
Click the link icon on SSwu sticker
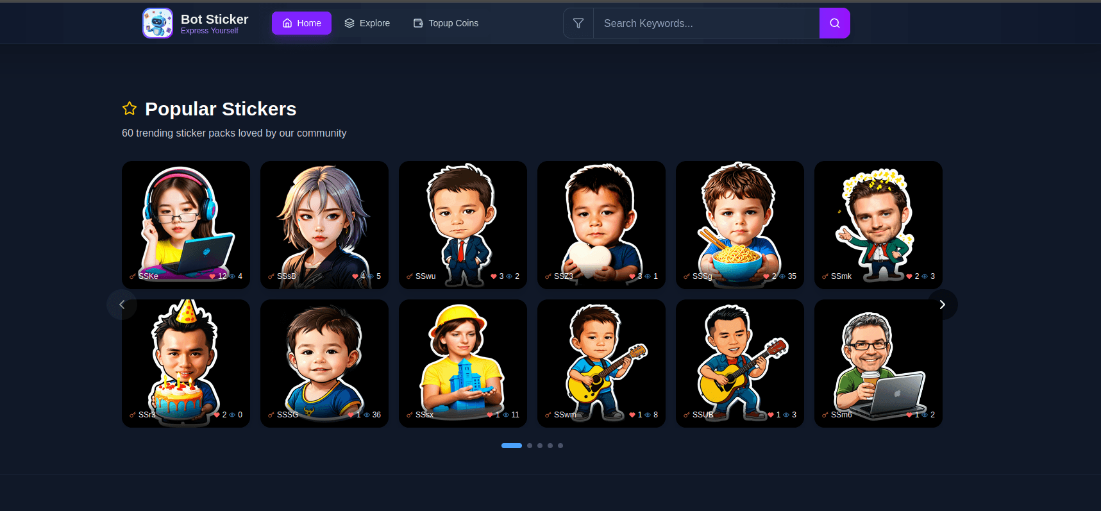(x=410, y=276)
